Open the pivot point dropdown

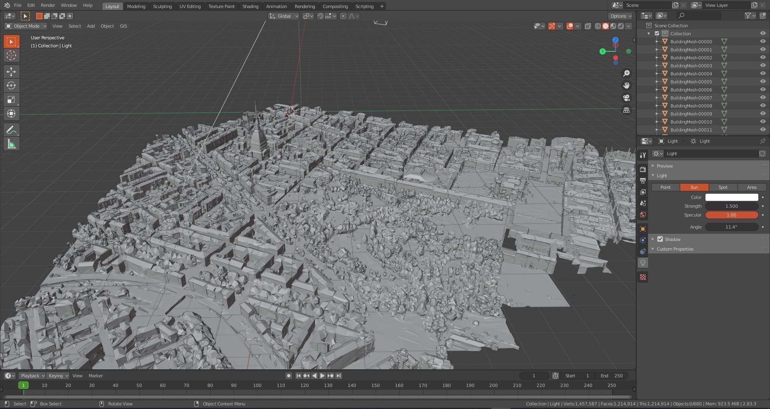pos(308,16)
